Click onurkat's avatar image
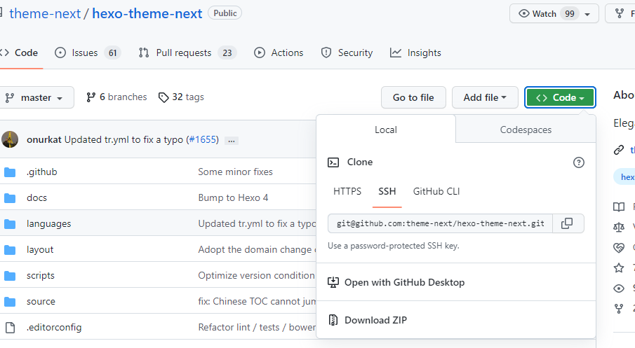This screenshot has height=348, width=635. pos(10,139)
